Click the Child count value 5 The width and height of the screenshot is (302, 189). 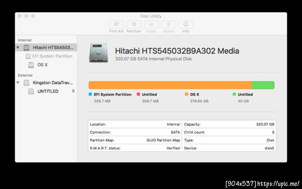coord(273,132)
